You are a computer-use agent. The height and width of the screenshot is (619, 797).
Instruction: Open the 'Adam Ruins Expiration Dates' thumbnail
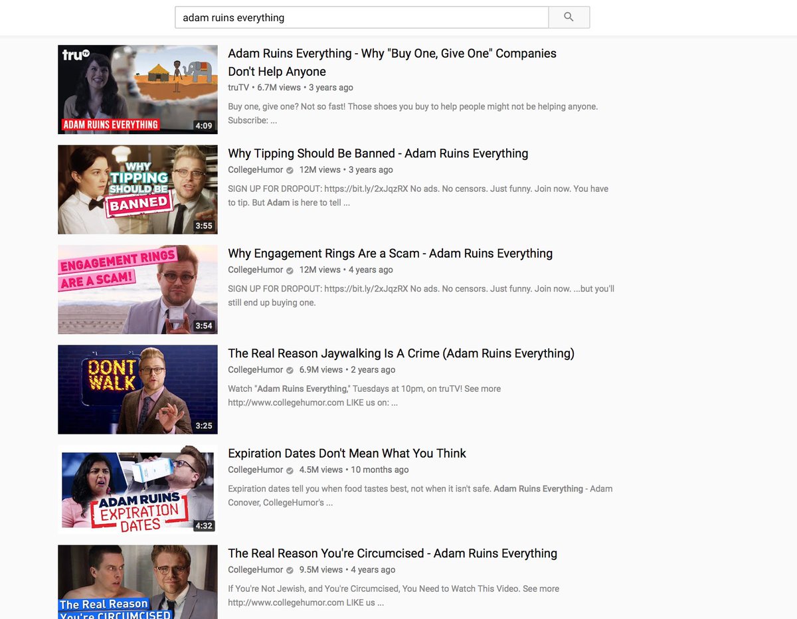tap(137, 489)
